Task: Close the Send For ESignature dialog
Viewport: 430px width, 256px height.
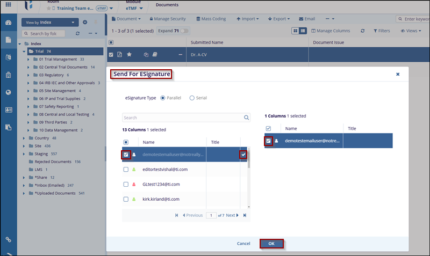Action: (398, 74)
